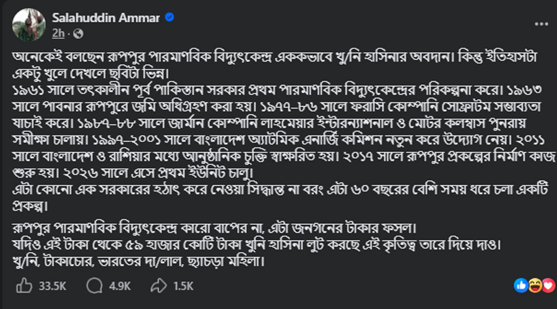View the 1.5K shares count
Screen dimensions: 557x309
[x=183, y=286]
